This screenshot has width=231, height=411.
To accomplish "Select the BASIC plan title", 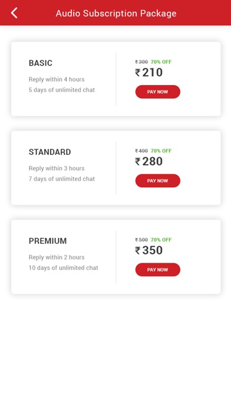I will click(41, 63).
